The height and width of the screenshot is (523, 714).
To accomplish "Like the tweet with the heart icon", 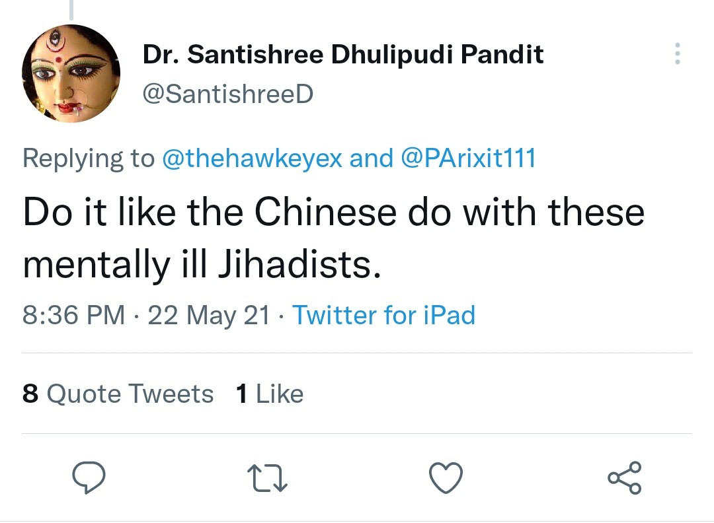I will (446, 477).
